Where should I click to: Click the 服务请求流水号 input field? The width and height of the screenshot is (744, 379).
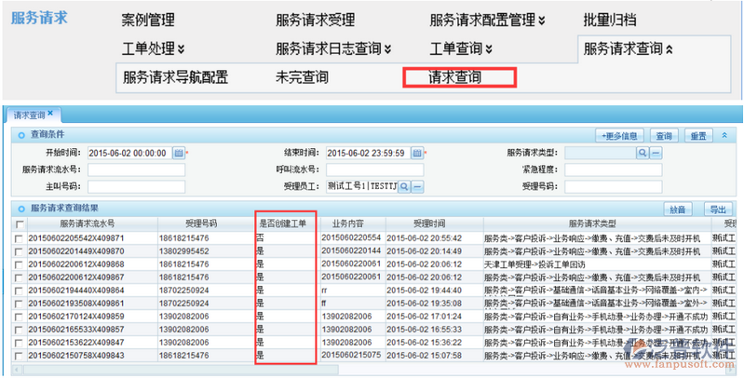point(136,169)
